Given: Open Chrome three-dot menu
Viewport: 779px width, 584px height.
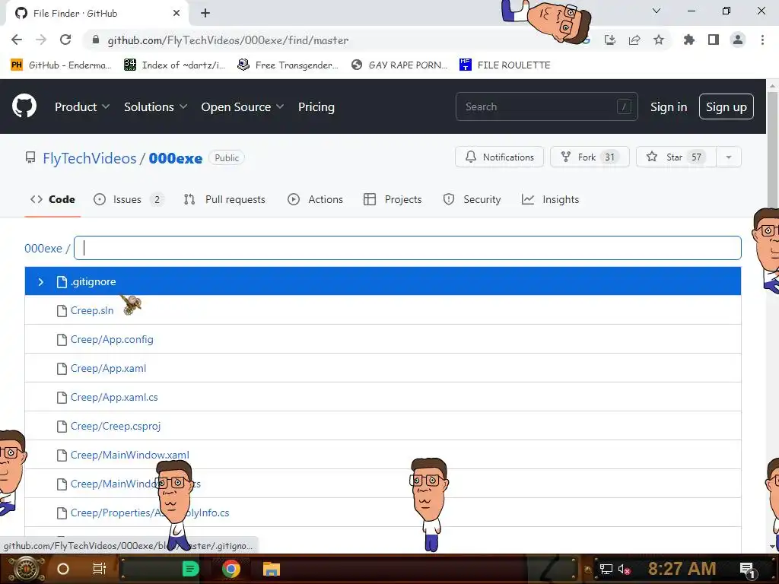Looking at the screenshot, I should 762,40.
